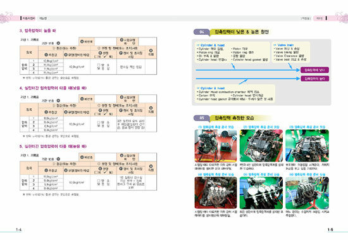This screenshot has width=348, height=240.
Task: Open the photo of the engine on the red floor in the first row
Action: coord(216,146)
